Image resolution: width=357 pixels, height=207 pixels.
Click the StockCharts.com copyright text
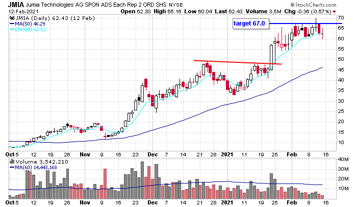click(313, 5)
